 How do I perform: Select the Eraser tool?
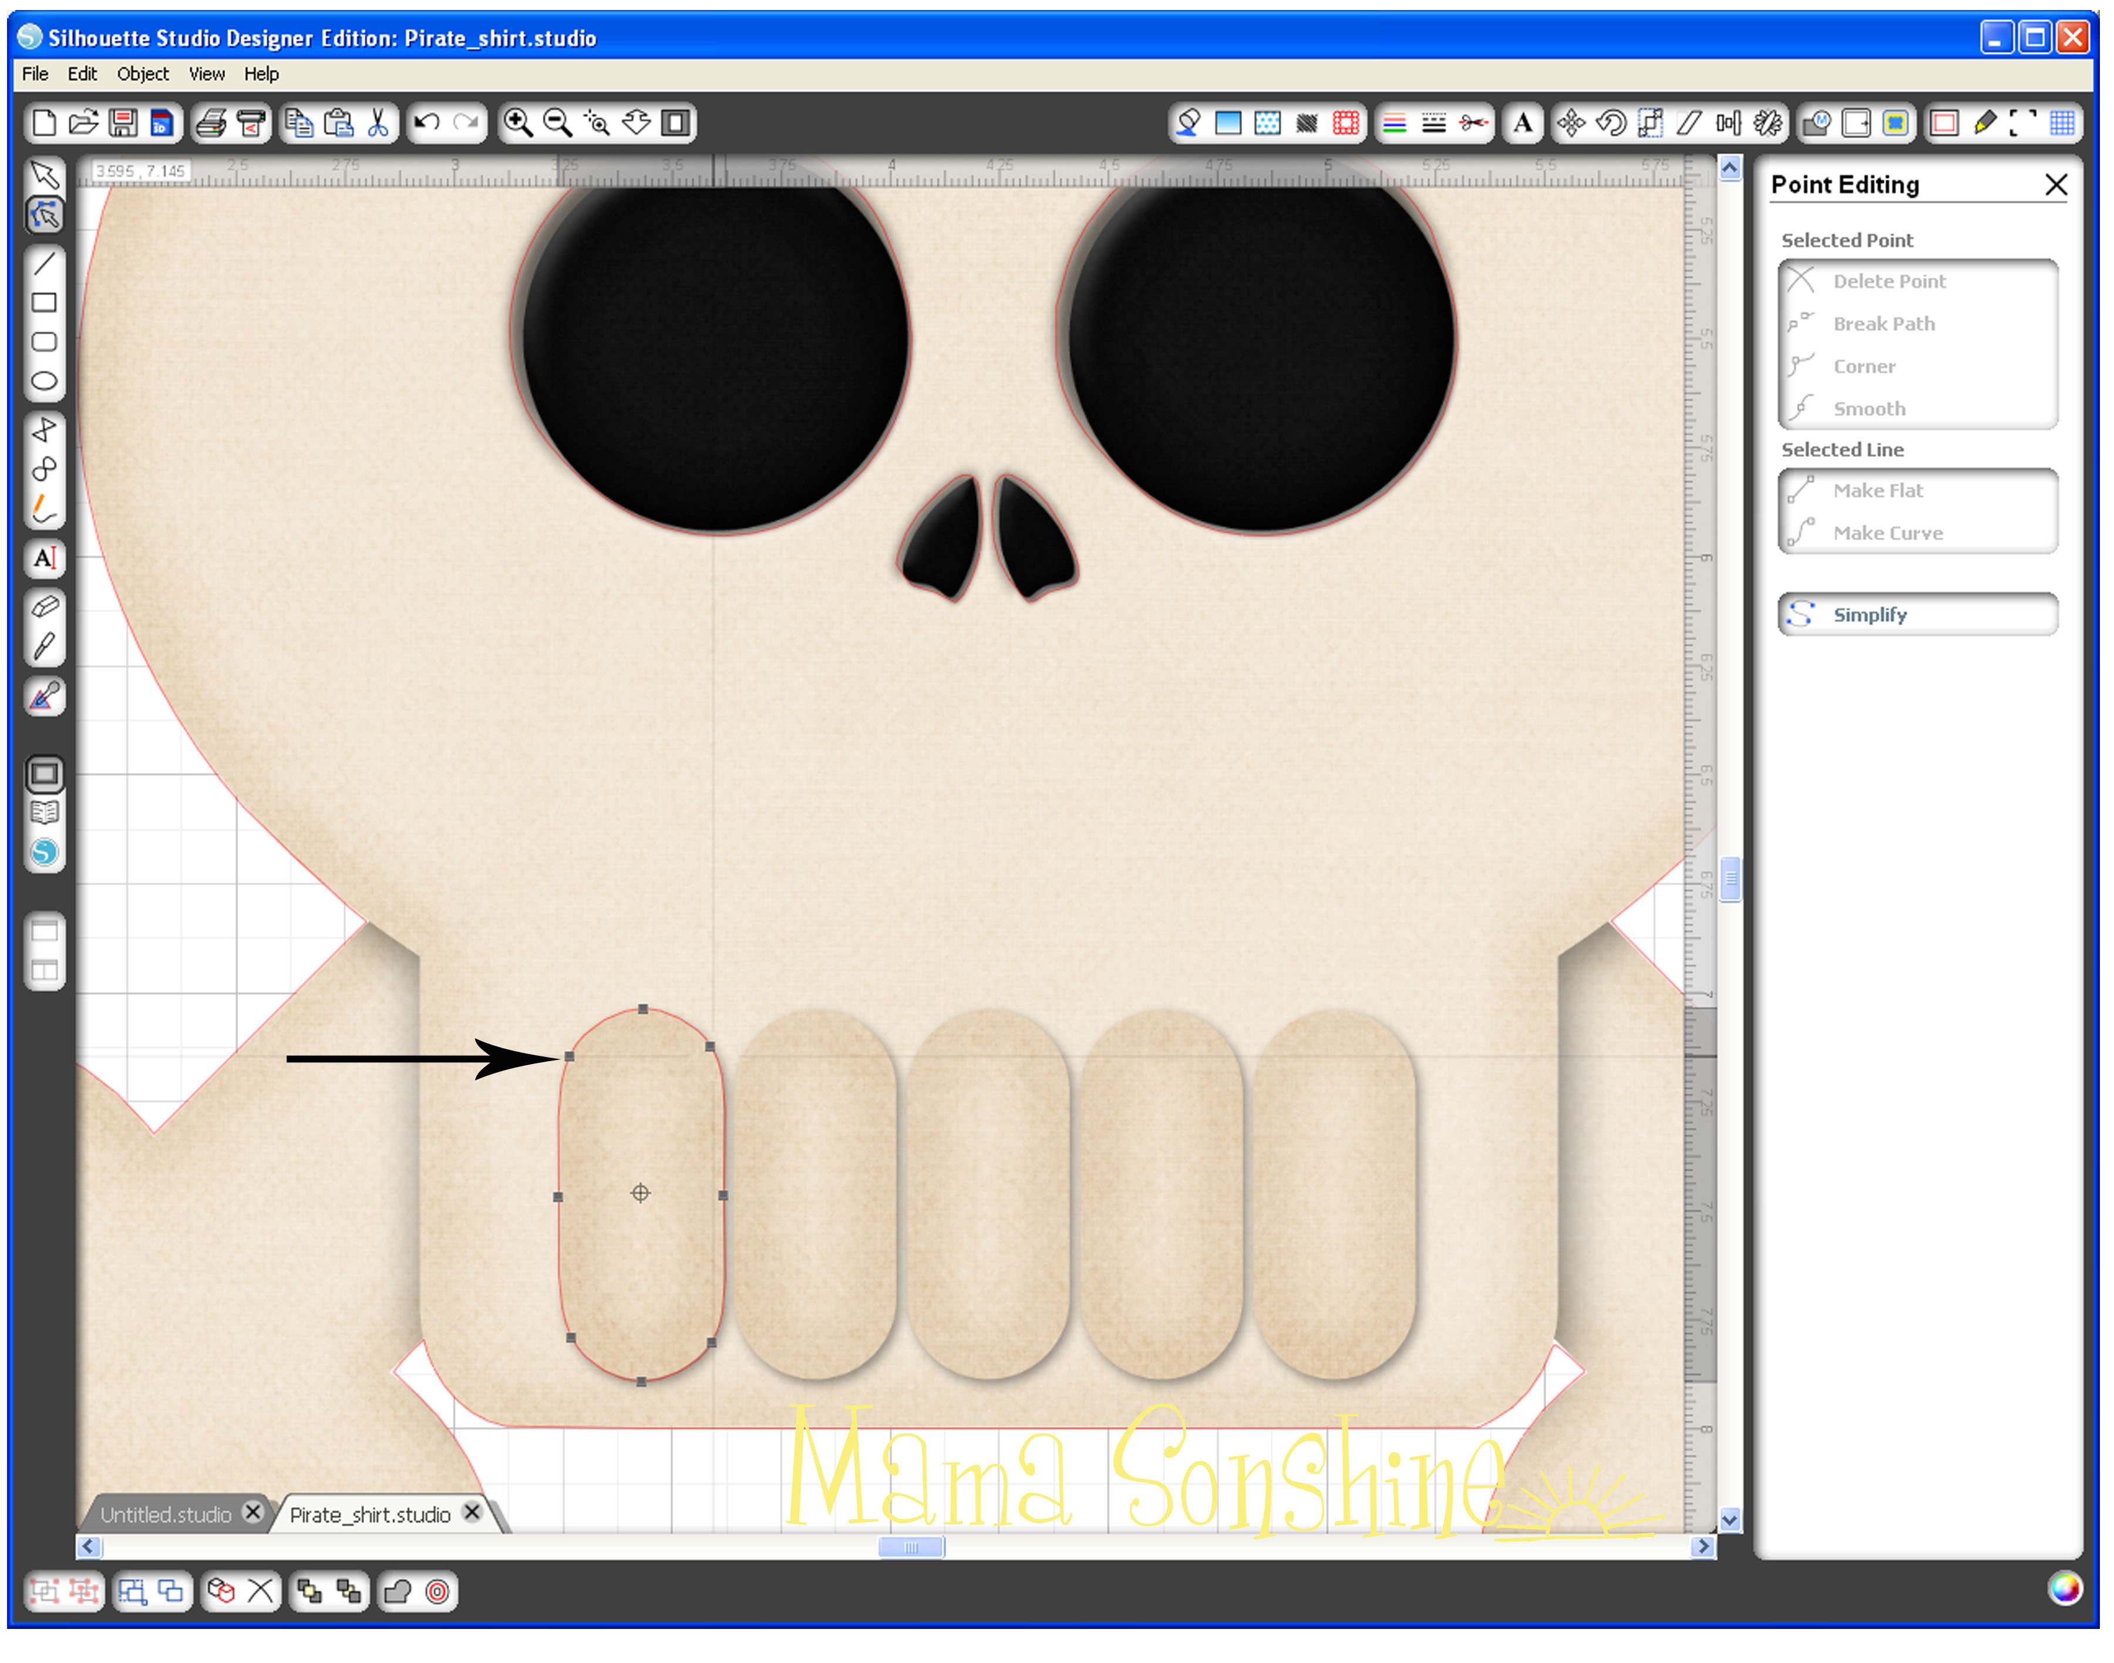click(x=45, y=608)
